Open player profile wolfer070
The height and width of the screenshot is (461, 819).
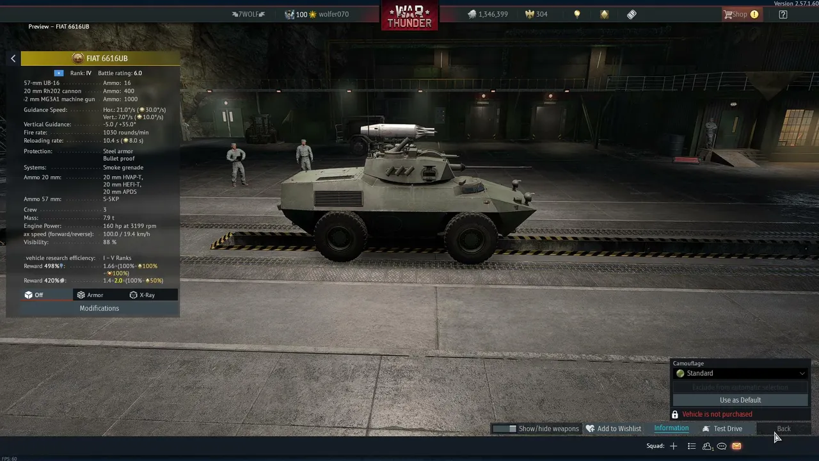[333, 14]
